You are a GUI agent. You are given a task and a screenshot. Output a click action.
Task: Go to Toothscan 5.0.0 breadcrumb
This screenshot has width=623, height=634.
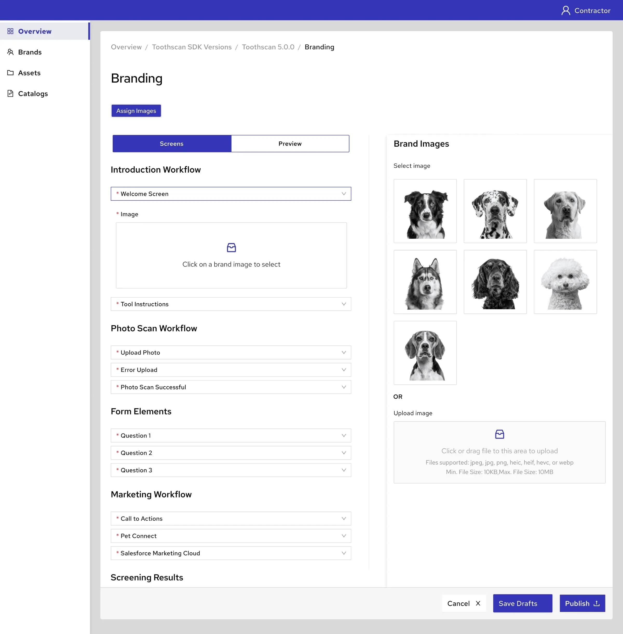pos(268,47)
